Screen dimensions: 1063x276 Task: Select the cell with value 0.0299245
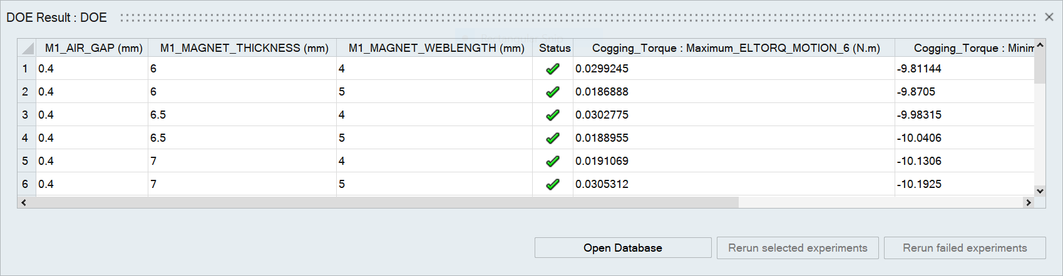[602, 69]
